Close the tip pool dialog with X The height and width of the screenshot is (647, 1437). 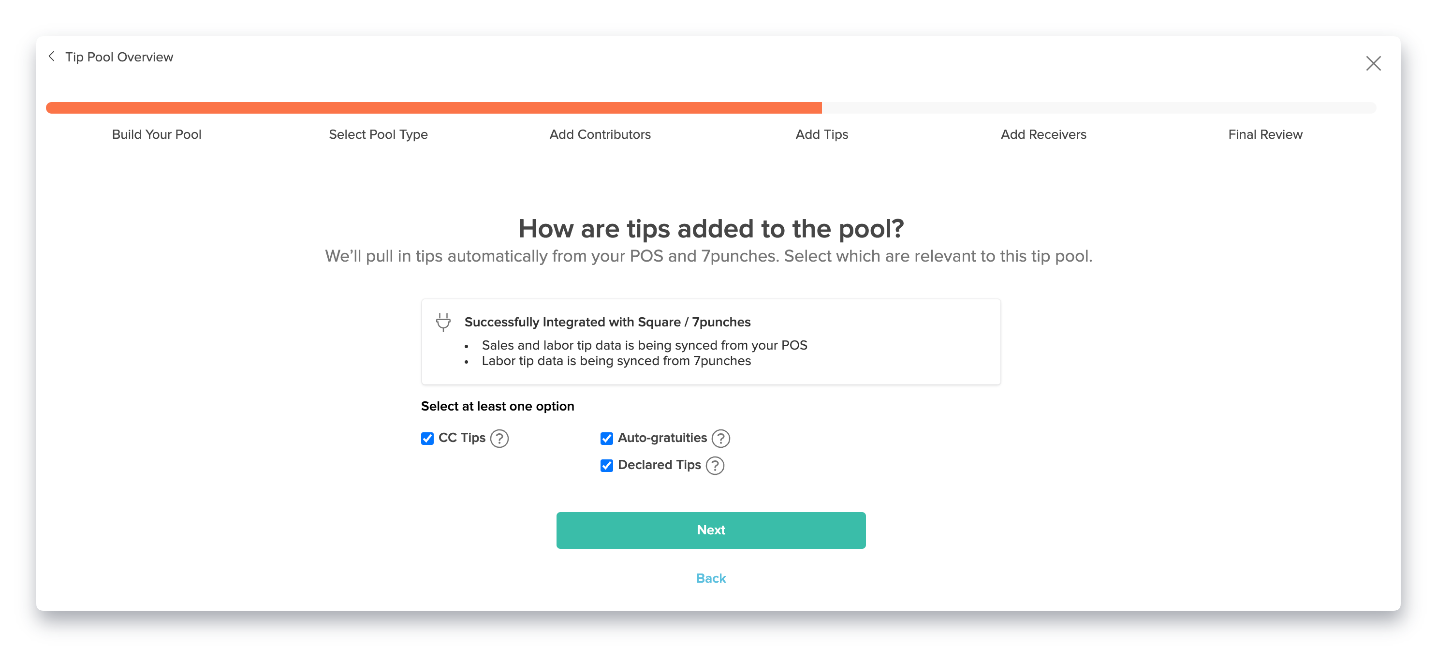point(1373,63)
